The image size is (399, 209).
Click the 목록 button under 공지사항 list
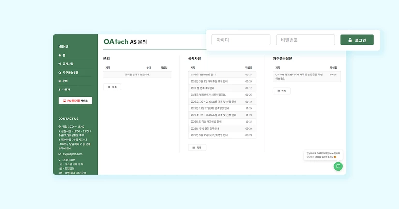(x=197, y=148)
